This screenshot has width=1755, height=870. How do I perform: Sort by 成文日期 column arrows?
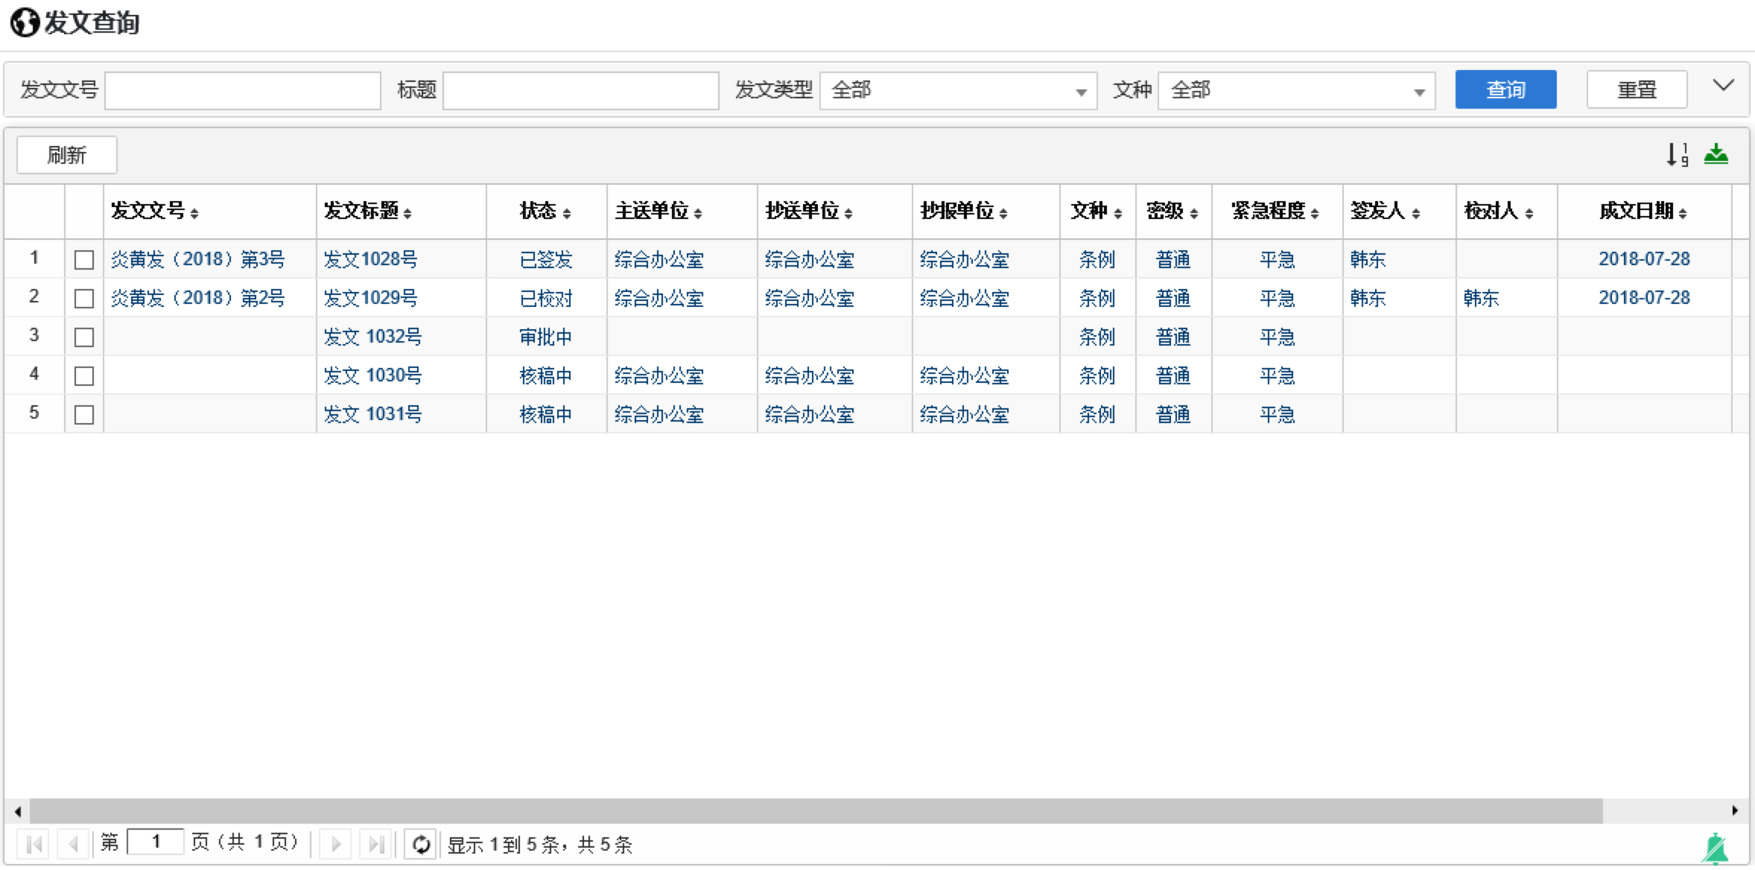(x=1683, y=213)
